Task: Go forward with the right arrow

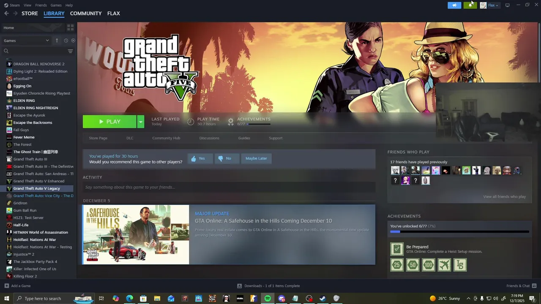Action: (15, 14)
